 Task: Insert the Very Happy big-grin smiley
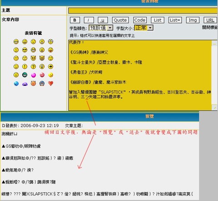click(x=16, y=42)
